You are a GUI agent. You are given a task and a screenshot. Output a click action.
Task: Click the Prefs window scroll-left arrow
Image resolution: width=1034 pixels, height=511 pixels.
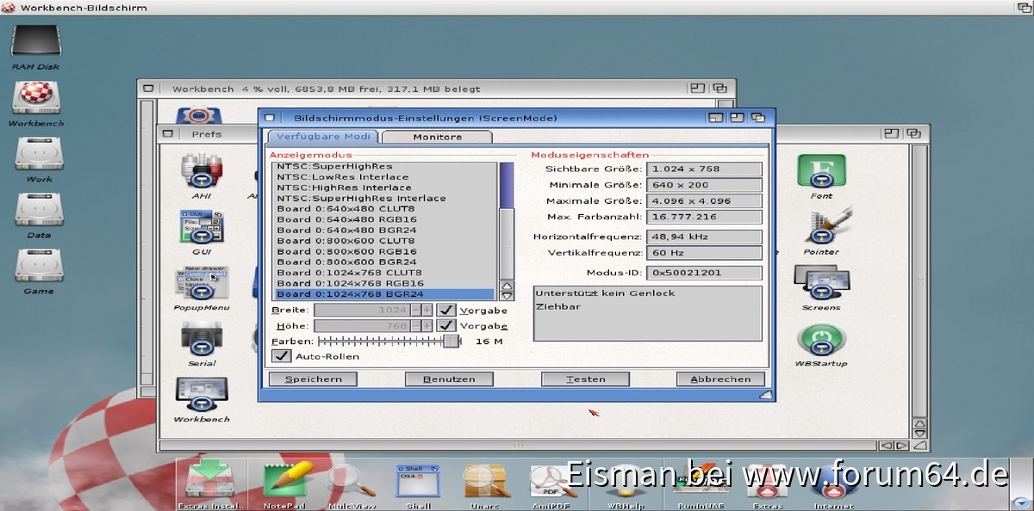pyautogui.click(x=886, y=446)
